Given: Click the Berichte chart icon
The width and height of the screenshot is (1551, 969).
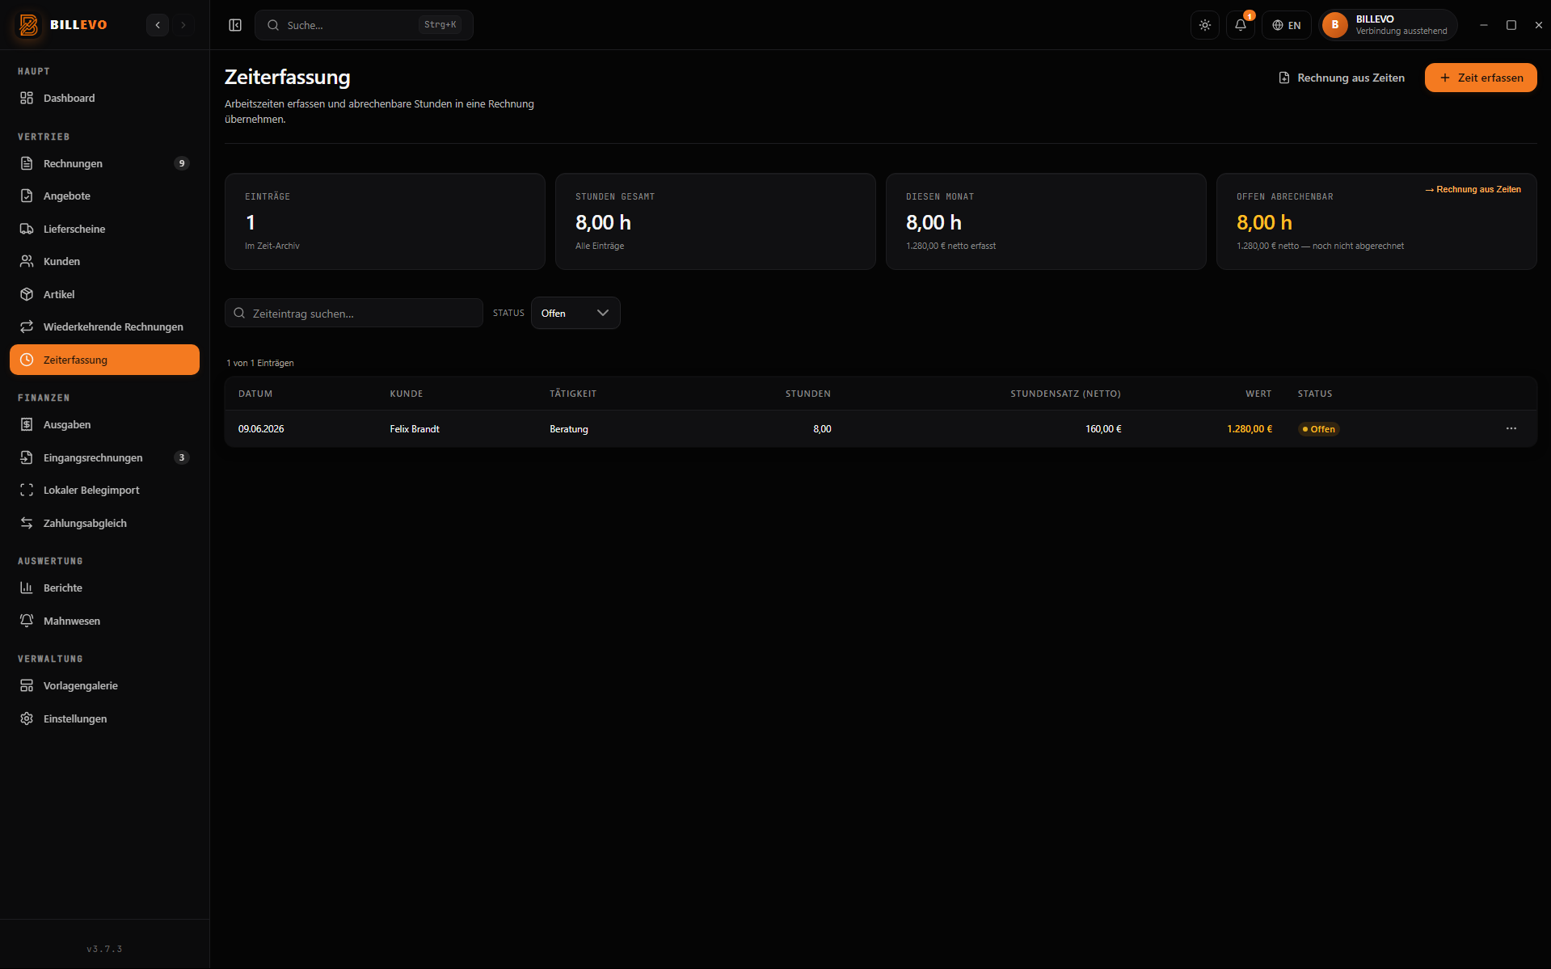Looking at the screenshot, I should click(x=27, y=588).
